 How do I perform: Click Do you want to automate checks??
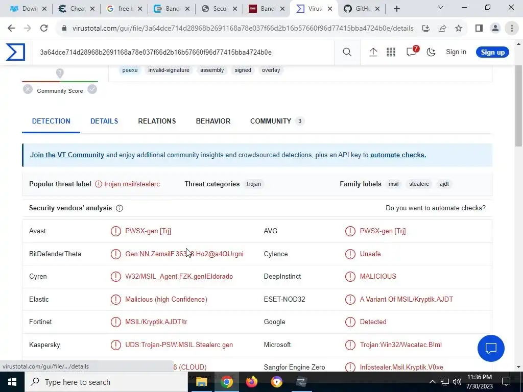[436, 208]
